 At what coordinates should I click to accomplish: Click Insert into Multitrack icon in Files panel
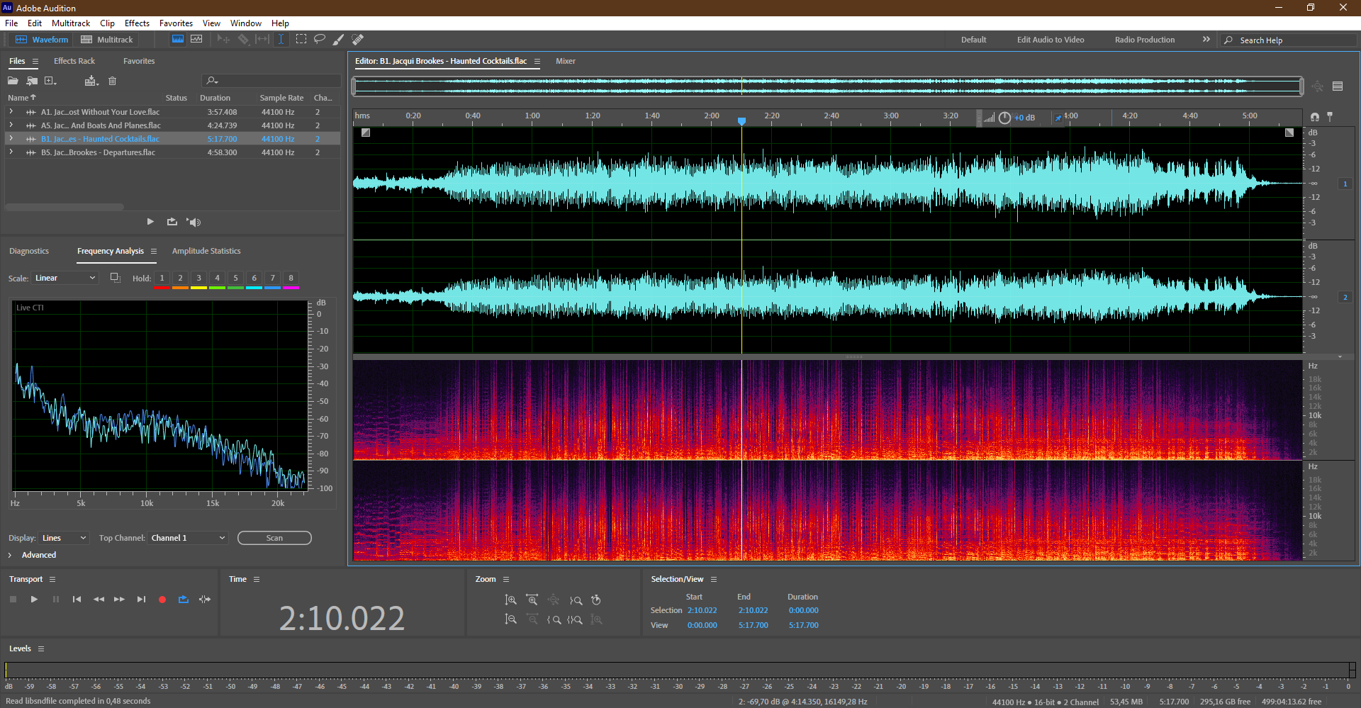click(91, 81)
